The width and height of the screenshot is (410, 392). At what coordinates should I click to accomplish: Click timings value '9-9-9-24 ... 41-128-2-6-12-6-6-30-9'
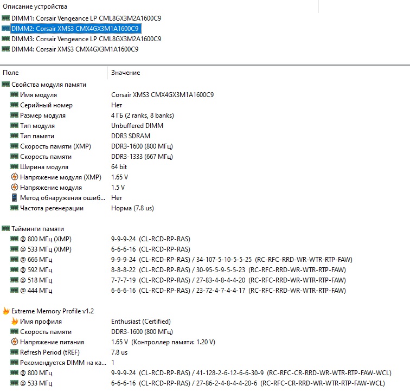coord(251,373)
